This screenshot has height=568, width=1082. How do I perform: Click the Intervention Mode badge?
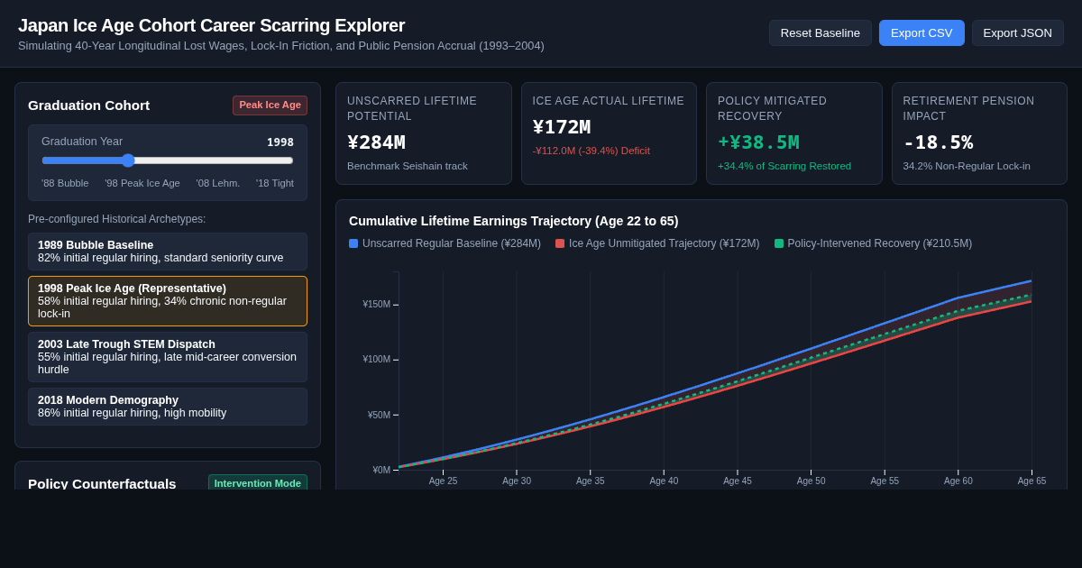click(x=258, y=483)
